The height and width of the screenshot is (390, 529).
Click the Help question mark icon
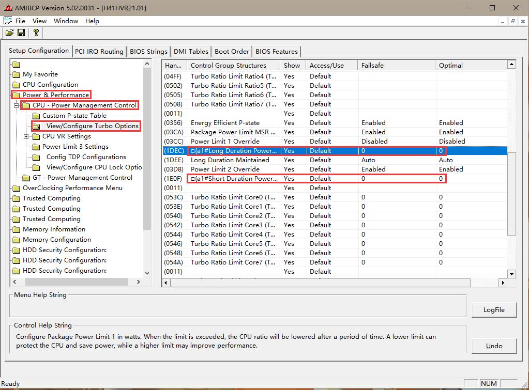pos(36,33)
